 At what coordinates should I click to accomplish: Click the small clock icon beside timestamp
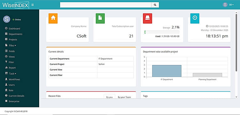tap(207, 26)
